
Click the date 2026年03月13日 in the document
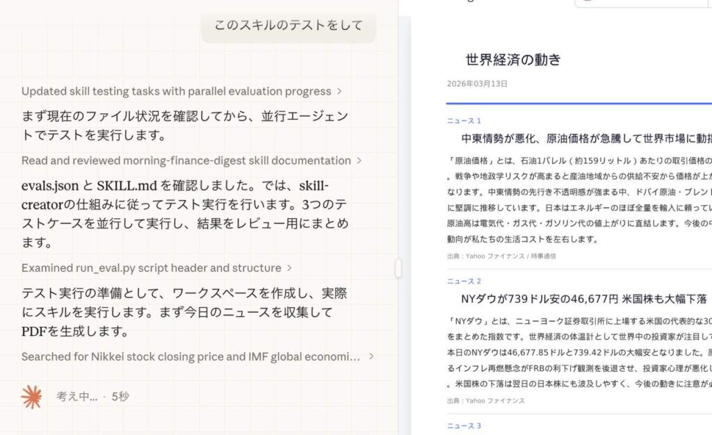click(x=477, y=83)
